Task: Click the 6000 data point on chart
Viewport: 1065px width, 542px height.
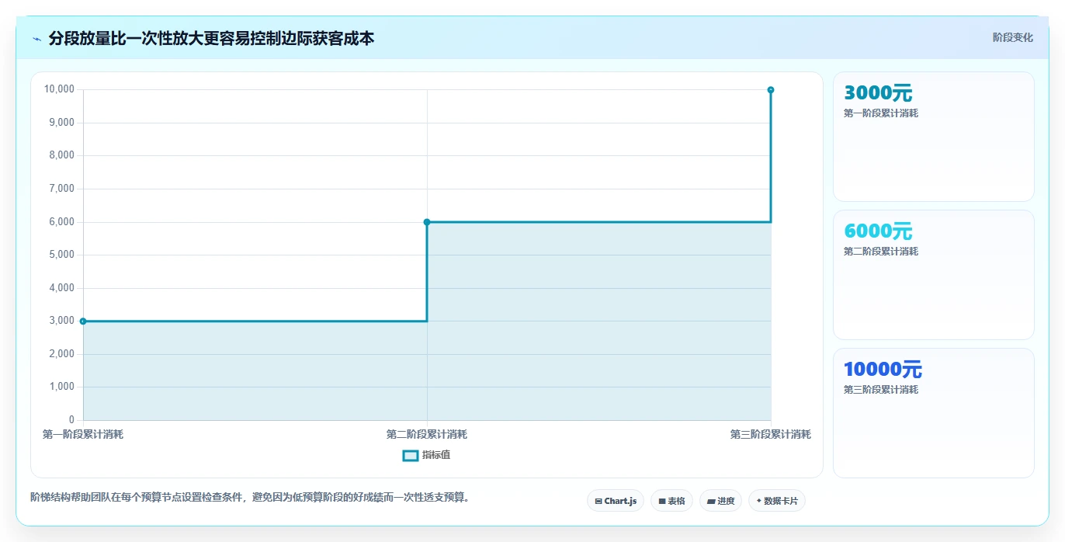Action: 427,222
